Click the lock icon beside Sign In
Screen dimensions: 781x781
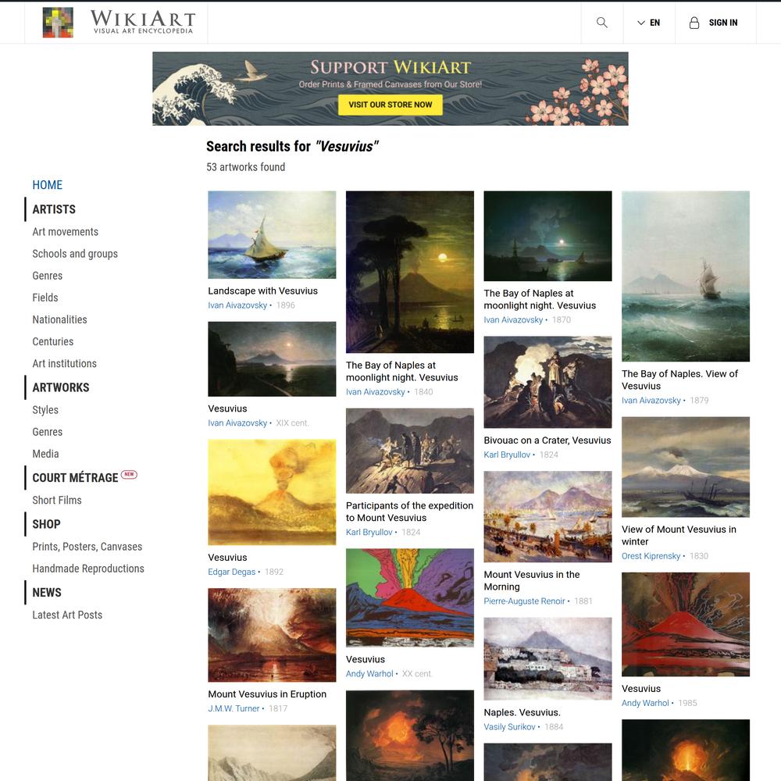694,23
